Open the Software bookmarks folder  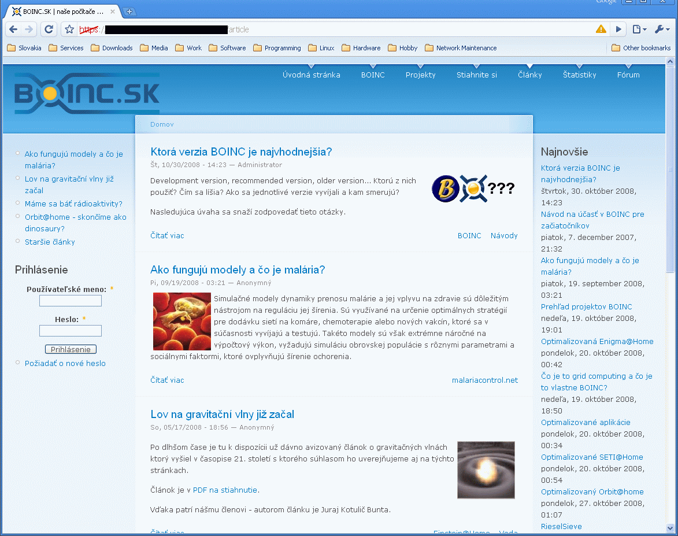pyautogui.click(x=227, y=48)
